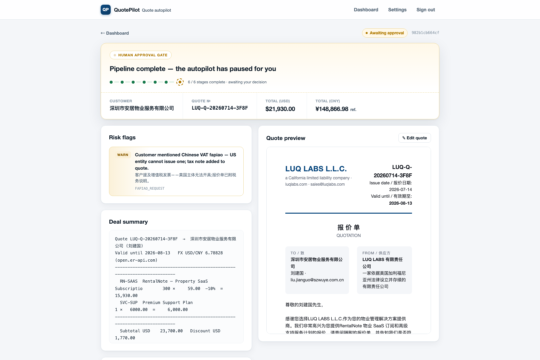
Task: Click the Edit quote button
Action: coord(415,138)
